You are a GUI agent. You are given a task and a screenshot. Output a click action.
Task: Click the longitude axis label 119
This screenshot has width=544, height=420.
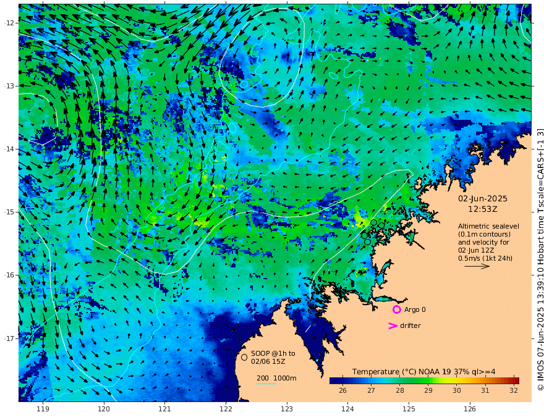pyautogui.click(x=43, y=409)
